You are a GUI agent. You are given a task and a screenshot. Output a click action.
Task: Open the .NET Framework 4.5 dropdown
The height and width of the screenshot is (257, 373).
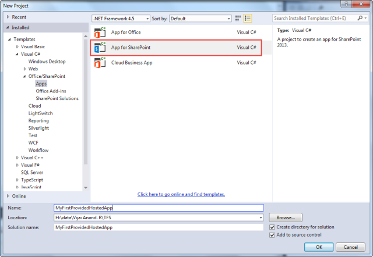point(121,19)
